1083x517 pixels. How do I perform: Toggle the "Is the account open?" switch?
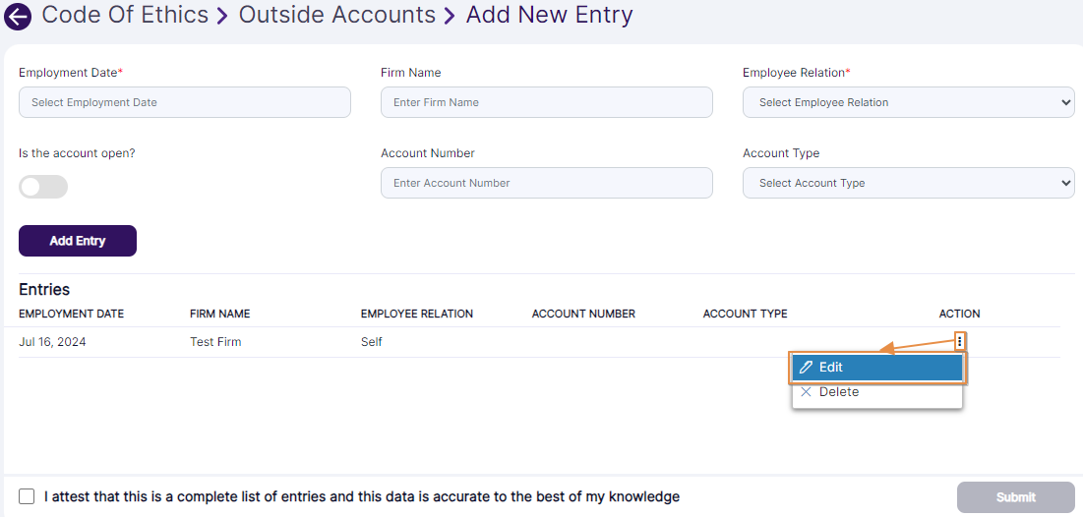pyautogui.click(x=43, y=187)
